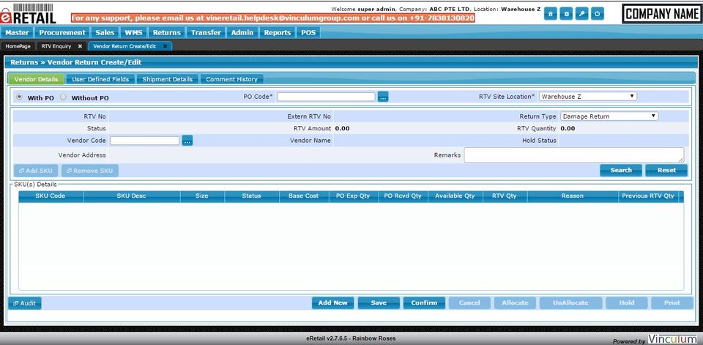Viewport: 703px width, 345px height.
Task: Click the Print button
Action: 672,303
